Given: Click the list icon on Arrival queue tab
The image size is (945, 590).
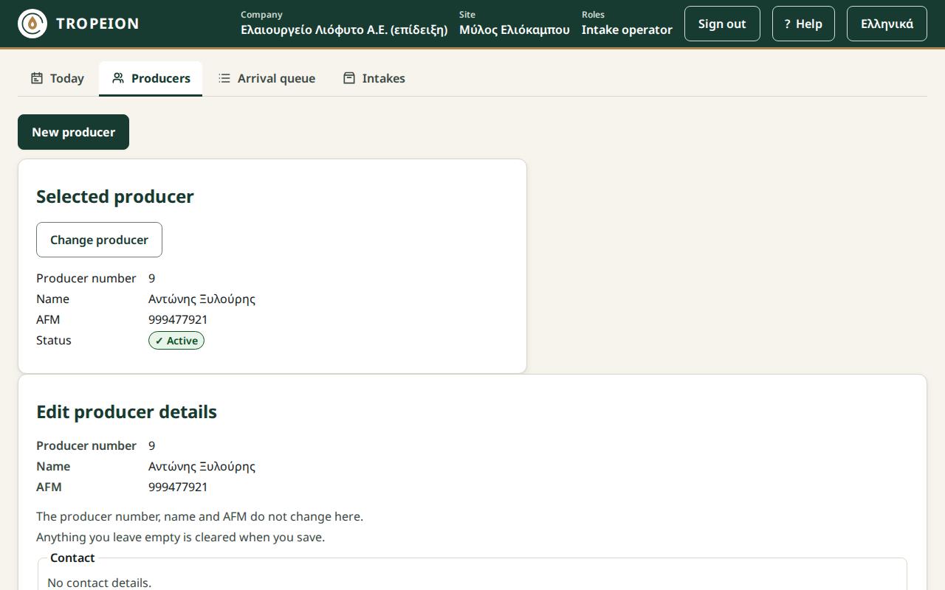Looking at the screenshot, I should click(224, 78).
